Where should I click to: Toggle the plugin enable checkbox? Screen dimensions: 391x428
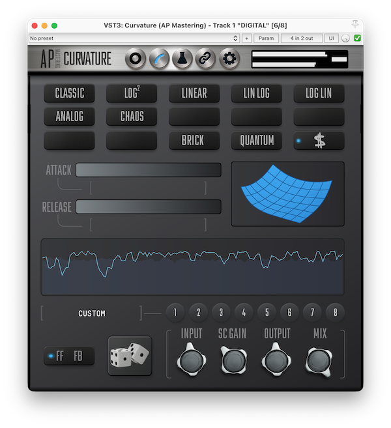click(x=357, y=38)
